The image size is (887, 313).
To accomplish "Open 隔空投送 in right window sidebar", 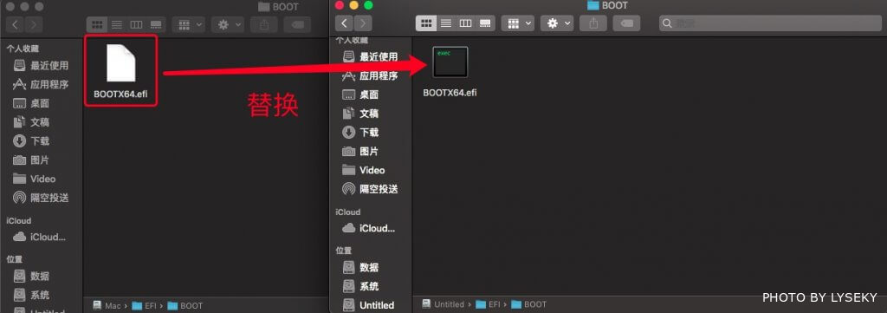I will pyautogui.click(x=371, y=188).
